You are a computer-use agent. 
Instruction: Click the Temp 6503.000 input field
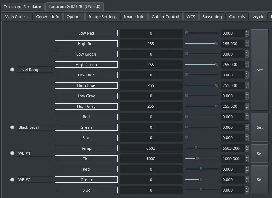[233, 148]
